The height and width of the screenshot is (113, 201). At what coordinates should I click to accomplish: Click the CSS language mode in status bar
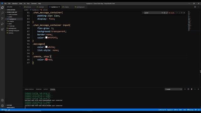point(184,110)
